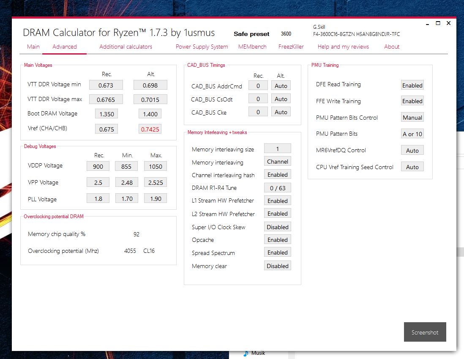Click CPU Vref Training Seed Control Auto value
This screenshot has width=464, height=359.
pyautogui.click(x=412, y=167)
